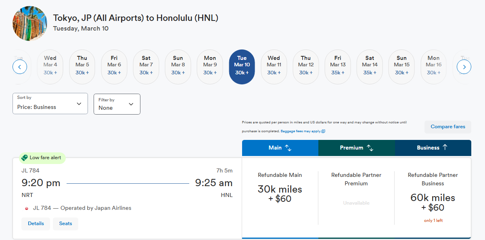The width and height of the screenshot is (485, 240).
Task: Click the Premium column sort arrows icon
Action: 370,148
